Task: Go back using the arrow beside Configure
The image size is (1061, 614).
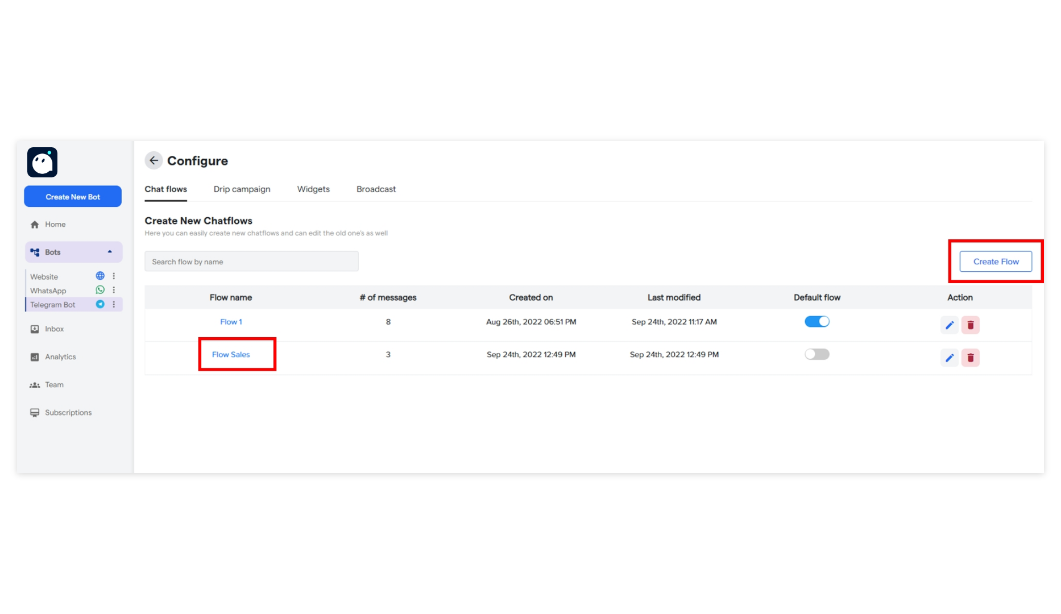Action: 154,161
